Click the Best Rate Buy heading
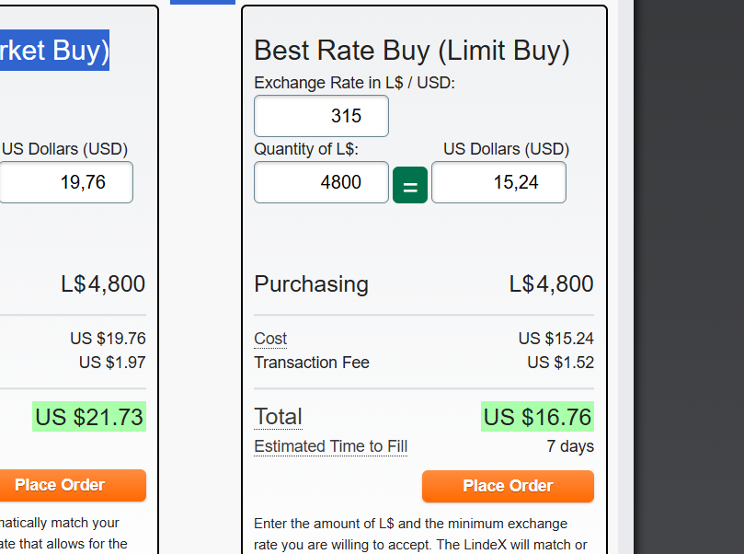 pos(412,51)
